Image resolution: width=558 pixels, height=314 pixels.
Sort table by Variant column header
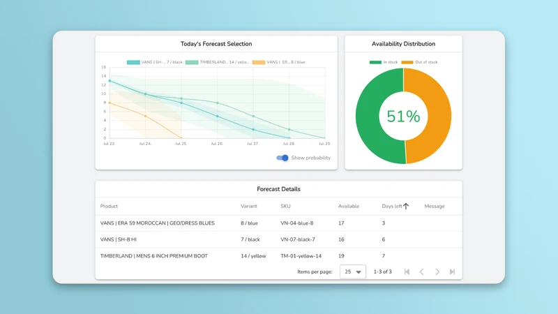[x=249, y=206]
